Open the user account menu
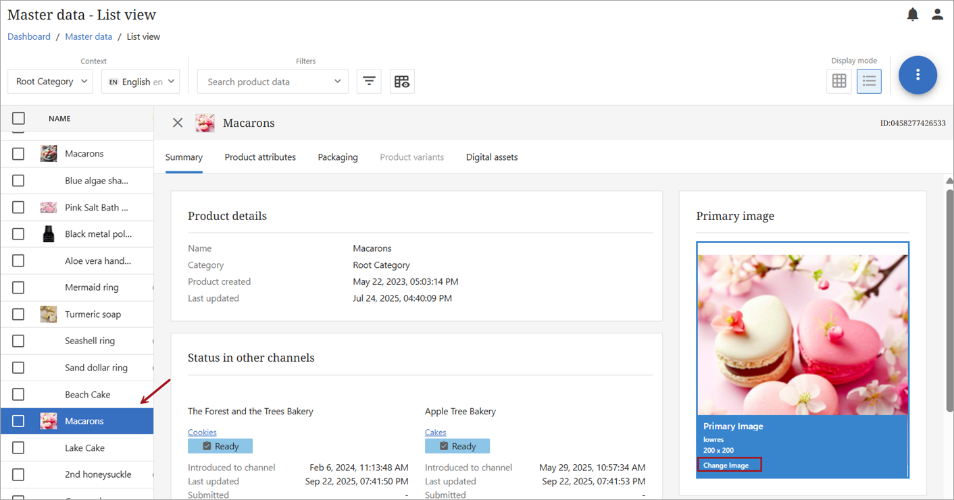Viewport: 954px width, 500px height. point(937,14)
